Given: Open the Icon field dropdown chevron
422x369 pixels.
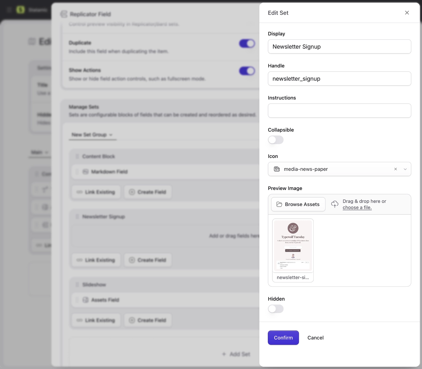Looking at the screenshot, I should click(405, 169).
